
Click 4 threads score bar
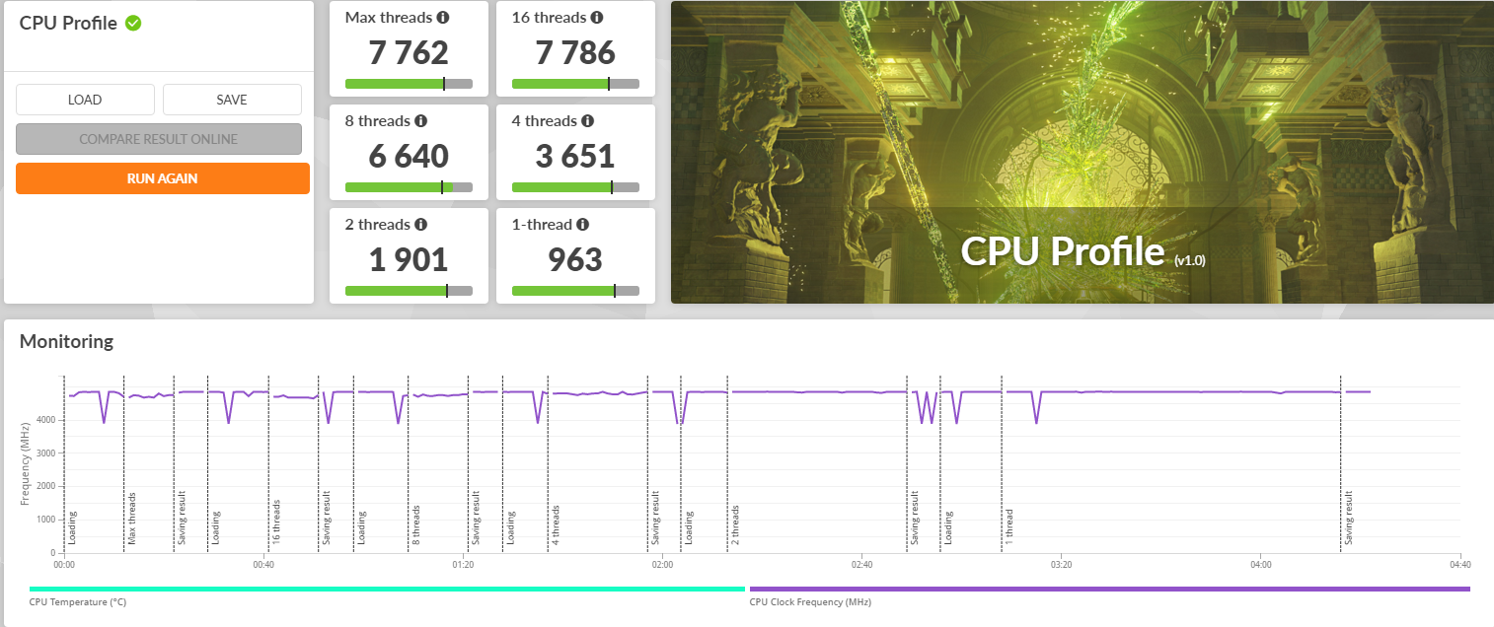click(575, 187)
